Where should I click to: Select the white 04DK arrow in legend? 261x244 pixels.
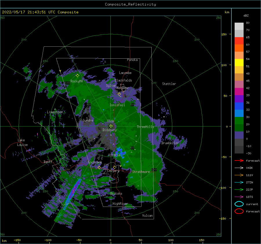pyautogui.click(x=239, y=168)
